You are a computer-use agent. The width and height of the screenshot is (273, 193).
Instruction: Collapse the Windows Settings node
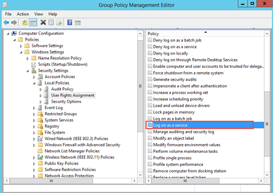21,53
